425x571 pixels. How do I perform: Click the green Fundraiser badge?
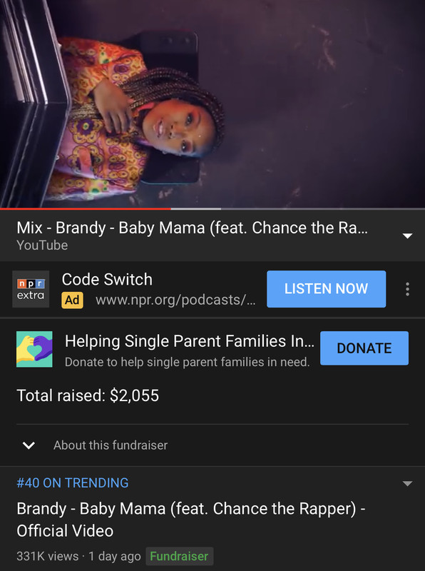pos(180,556)
